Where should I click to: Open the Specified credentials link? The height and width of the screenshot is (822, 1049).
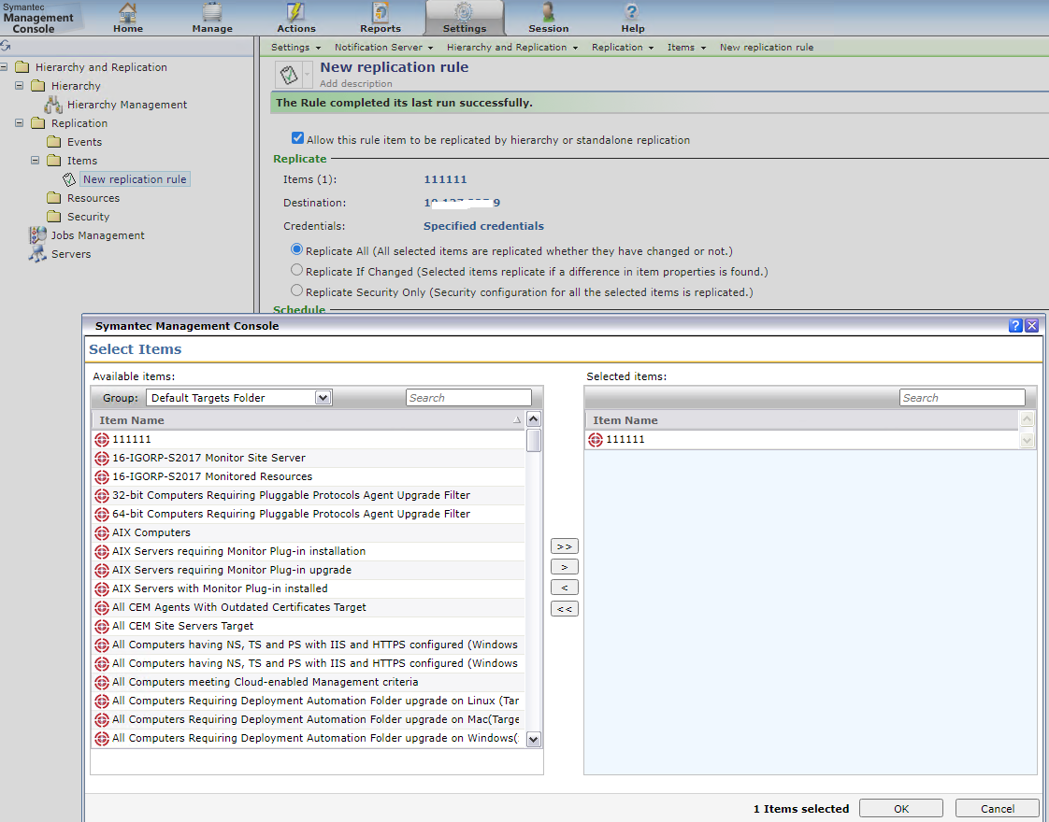pos(483,226)
